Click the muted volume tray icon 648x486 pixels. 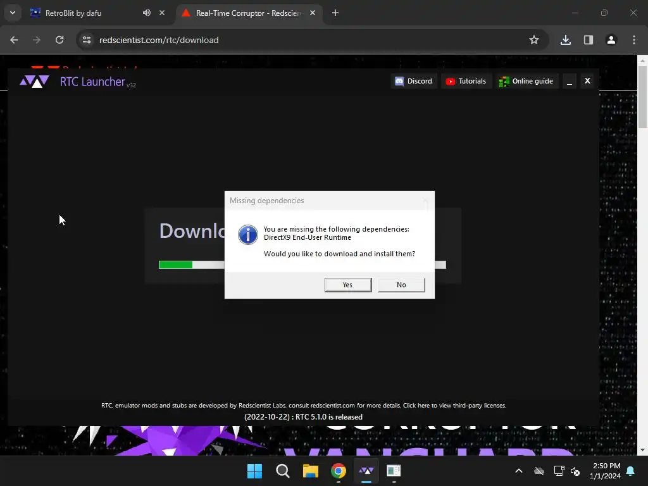(x=575, y=471)
